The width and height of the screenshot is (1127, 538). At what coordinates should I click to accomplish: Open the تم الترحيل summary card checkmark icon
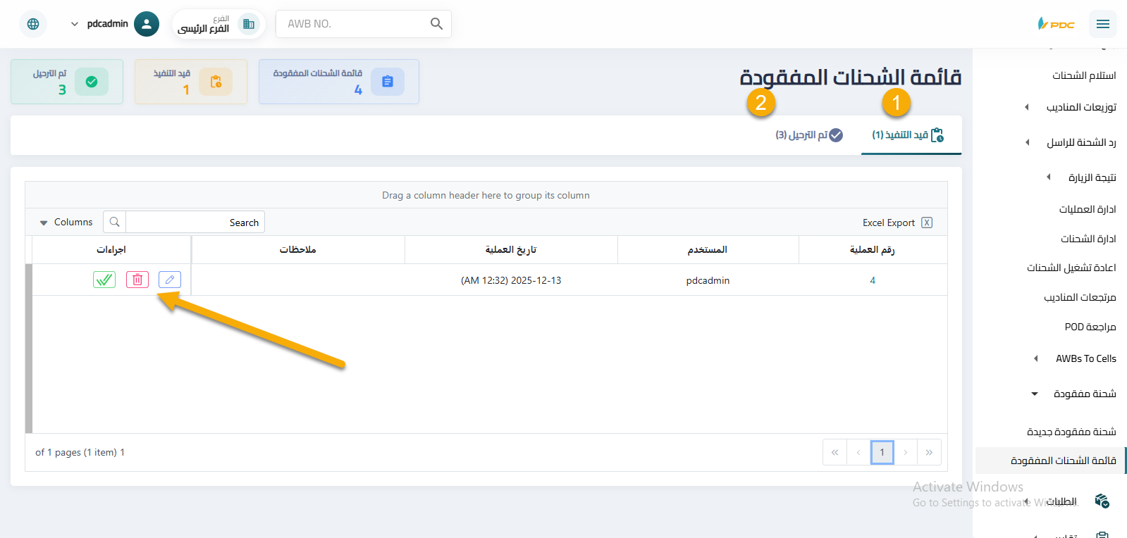(92, 82)
